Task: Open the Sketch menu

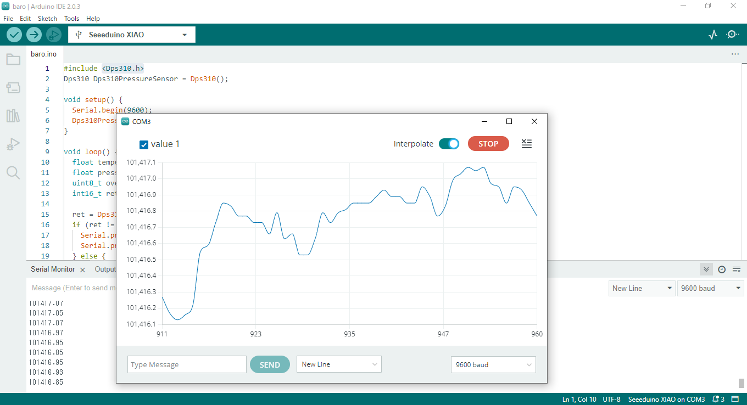Action: pyautogui.click(x=47, y=19)
